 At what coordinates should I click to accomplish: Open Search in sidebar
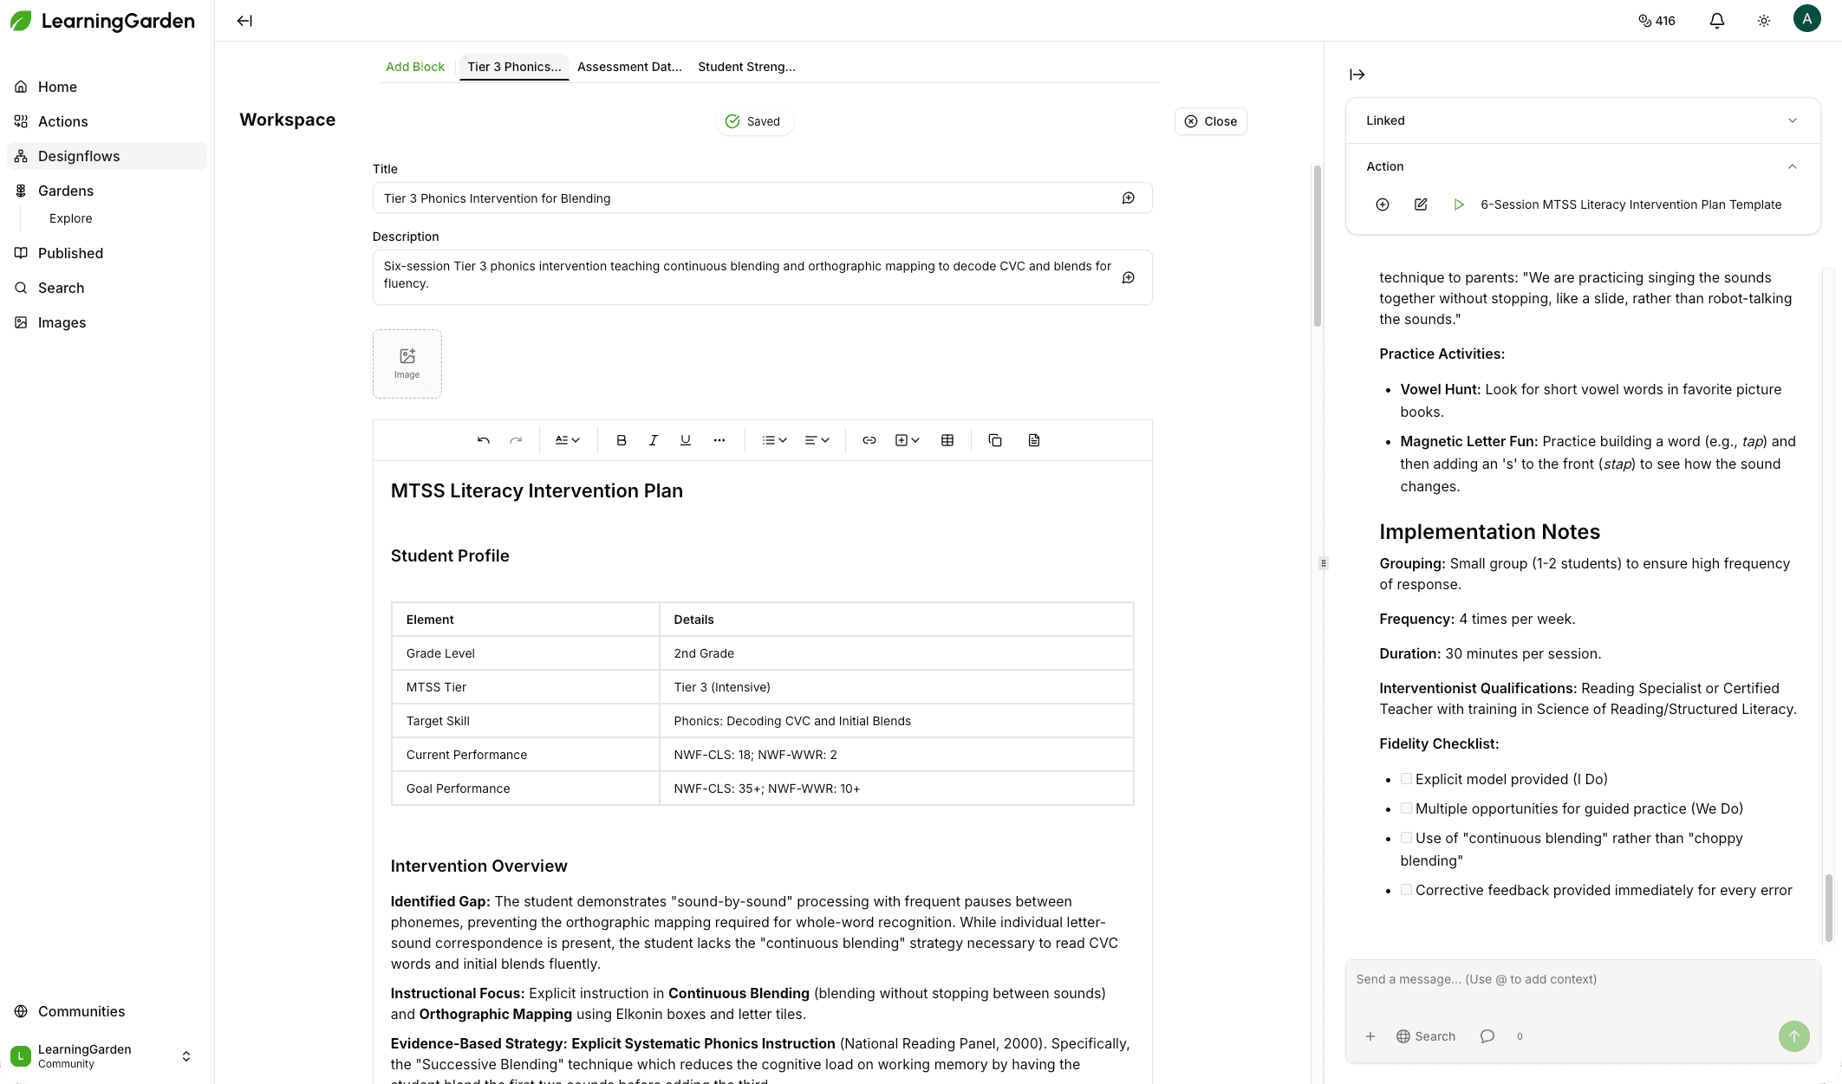(107, 288)
